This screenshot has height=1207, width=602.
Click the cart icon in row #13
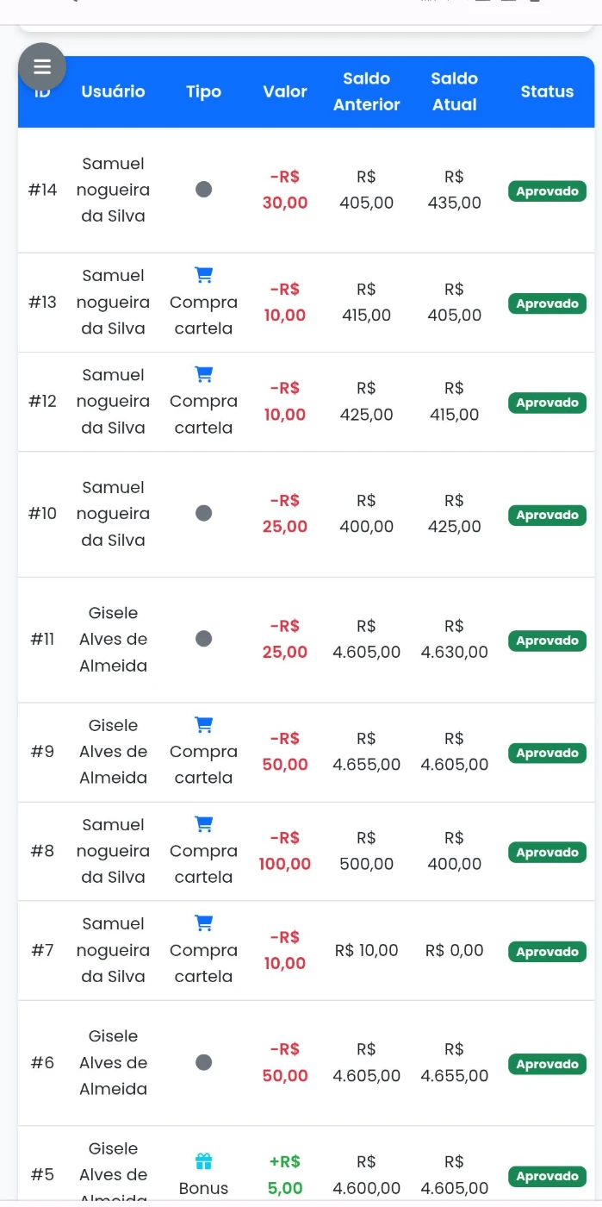[203, 275]
